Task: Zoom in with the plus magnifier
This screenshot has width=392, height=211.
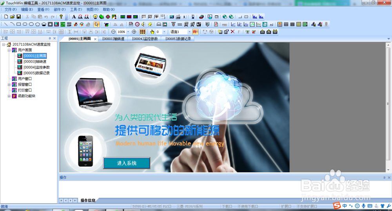Action: [134, 32]
